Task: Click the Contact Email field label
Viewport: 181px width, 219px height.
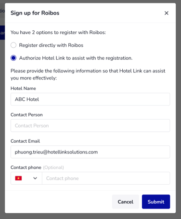Action: (x=25, y=141)
